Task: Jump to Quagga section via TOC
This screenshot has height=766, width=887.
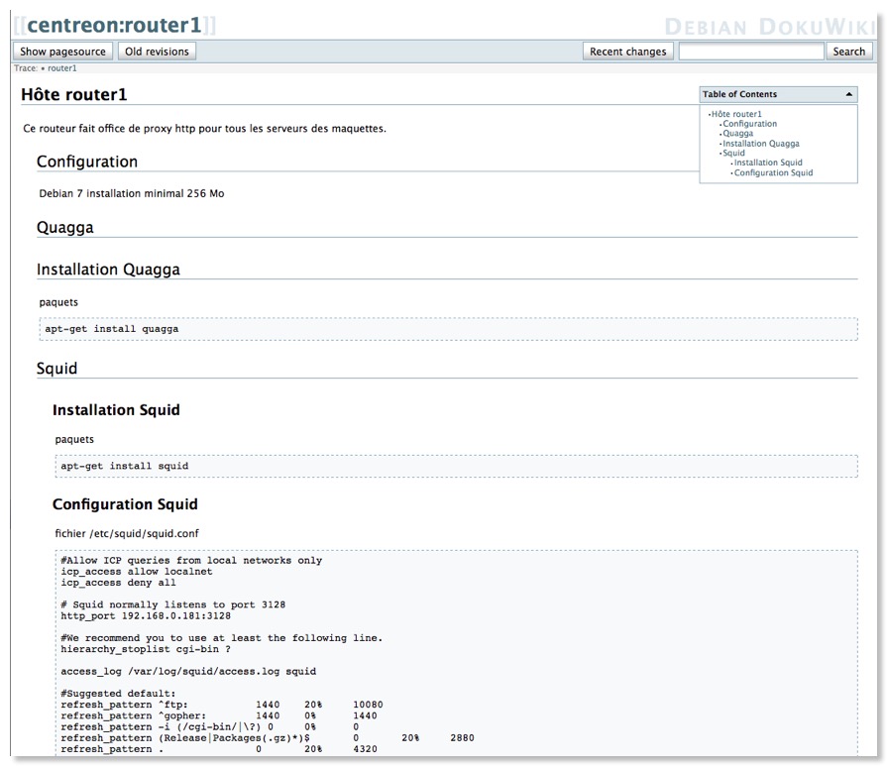Action: [738, 133]
